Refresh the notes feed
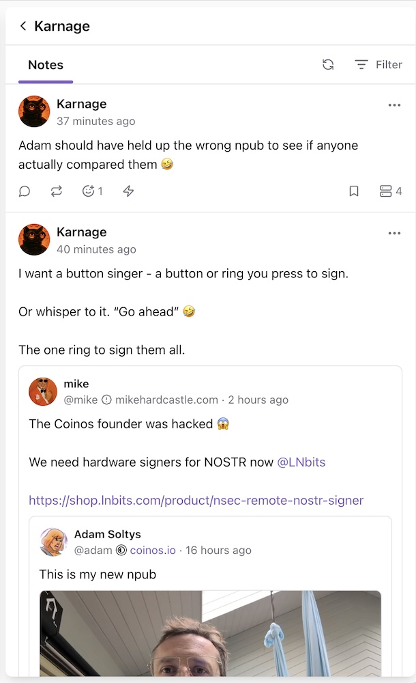This screenshot has height=683, width=416. [x=328, y=65]
